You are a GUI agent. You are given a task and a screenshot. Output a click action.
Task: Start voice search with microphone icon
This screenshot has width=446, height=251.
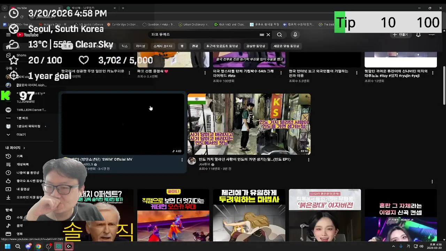pyautogui.click(x=295, y=35)
